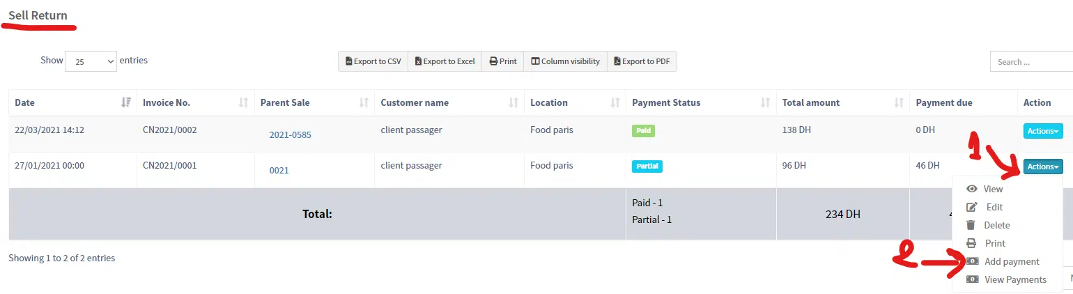Click the pencil Edit icon in dropdown
The image size is (1073, 294).
point(973,207)
